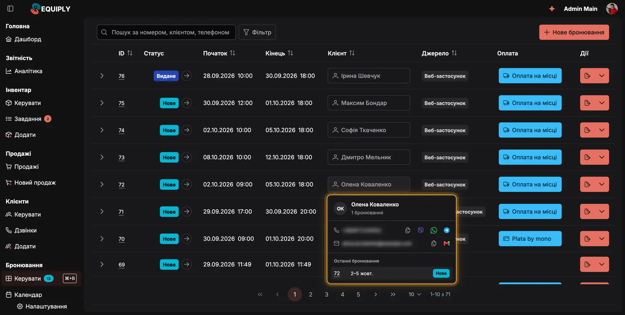
Task: Open client field Дмитро Мельник
Action: 369,157
